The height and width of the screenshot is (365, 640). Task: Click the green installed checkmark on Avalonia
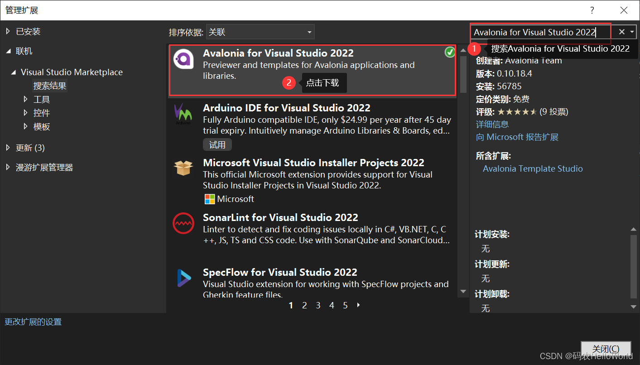[450, 52]
